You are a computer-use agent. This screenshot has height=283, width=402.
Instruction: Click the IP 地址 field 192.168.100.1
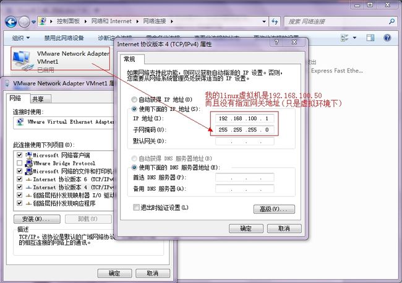[244, 118]
